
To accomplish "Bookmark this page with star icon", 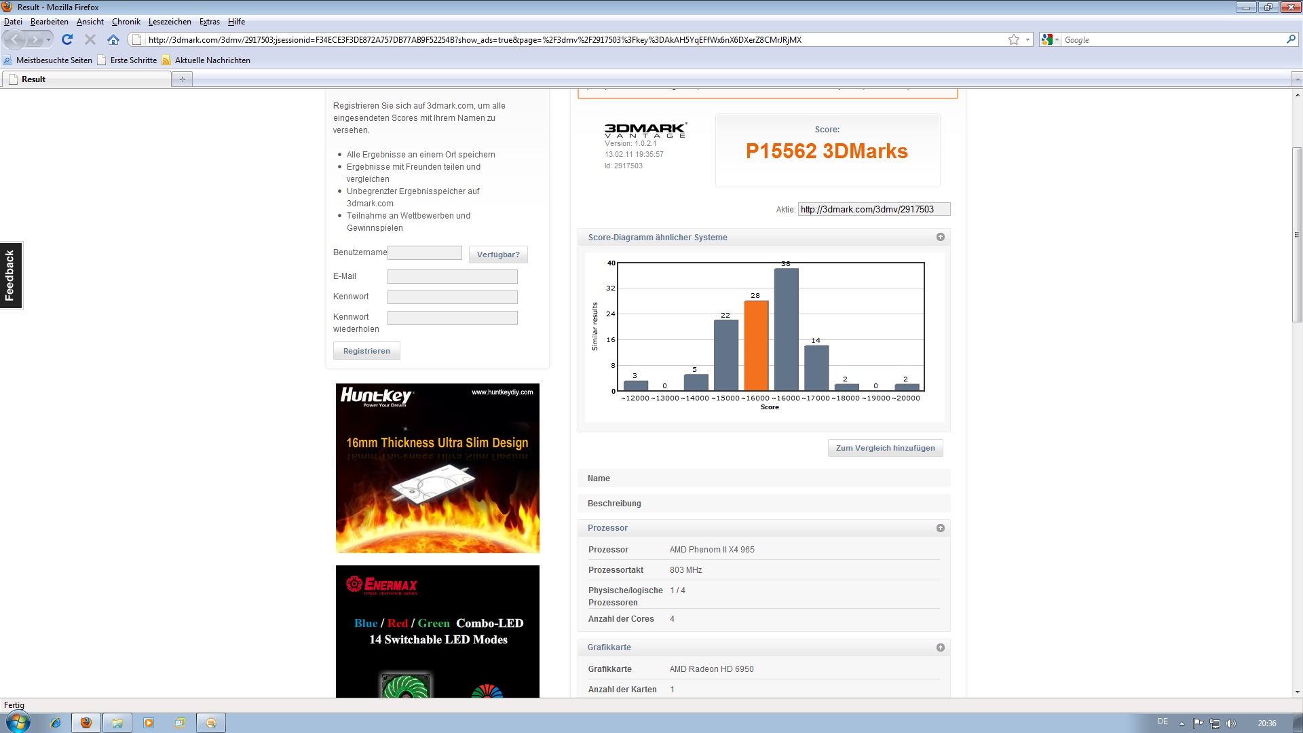I will click(x=1014, y=39).
